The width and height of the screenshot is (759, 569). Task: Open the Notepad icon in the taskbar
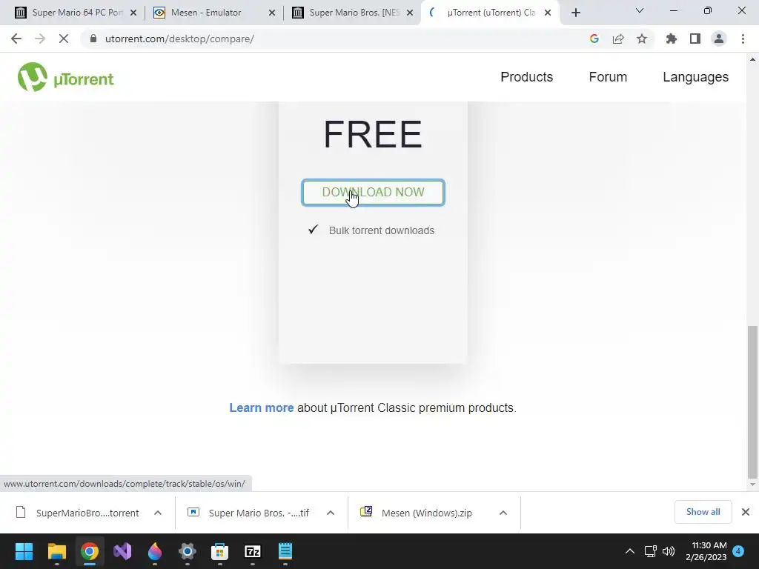(x=285, y=551)
